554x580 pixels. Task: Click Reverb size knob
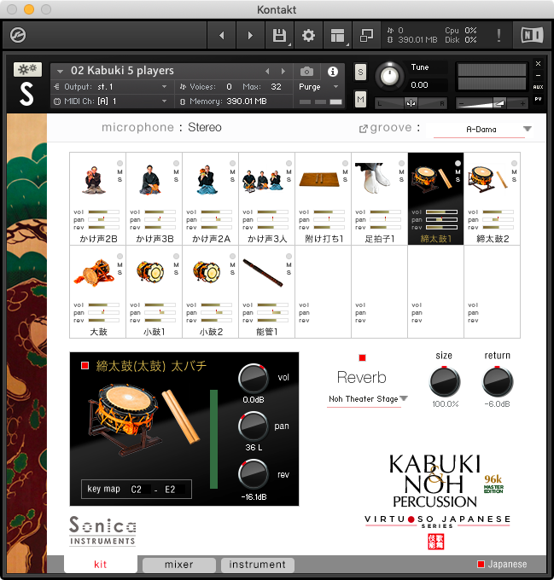click(x=444, y=381)
